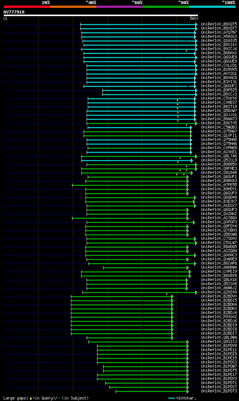239x401 pixels.
Task: Open hit UniRef100_B8XQT7
Action: click(219, 28)
